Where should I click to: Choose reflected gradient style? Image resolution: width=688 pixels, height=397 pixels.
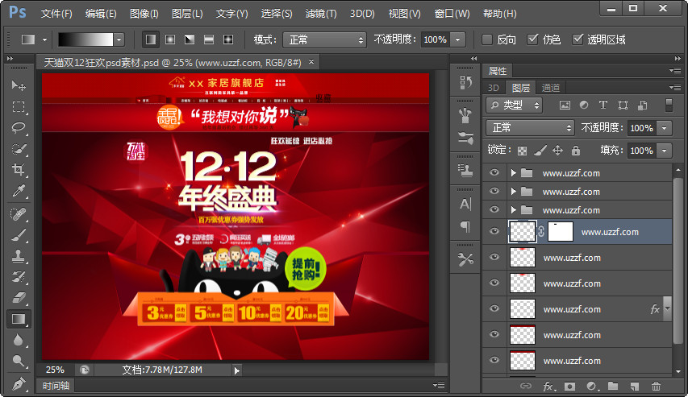tap(209, 40)
